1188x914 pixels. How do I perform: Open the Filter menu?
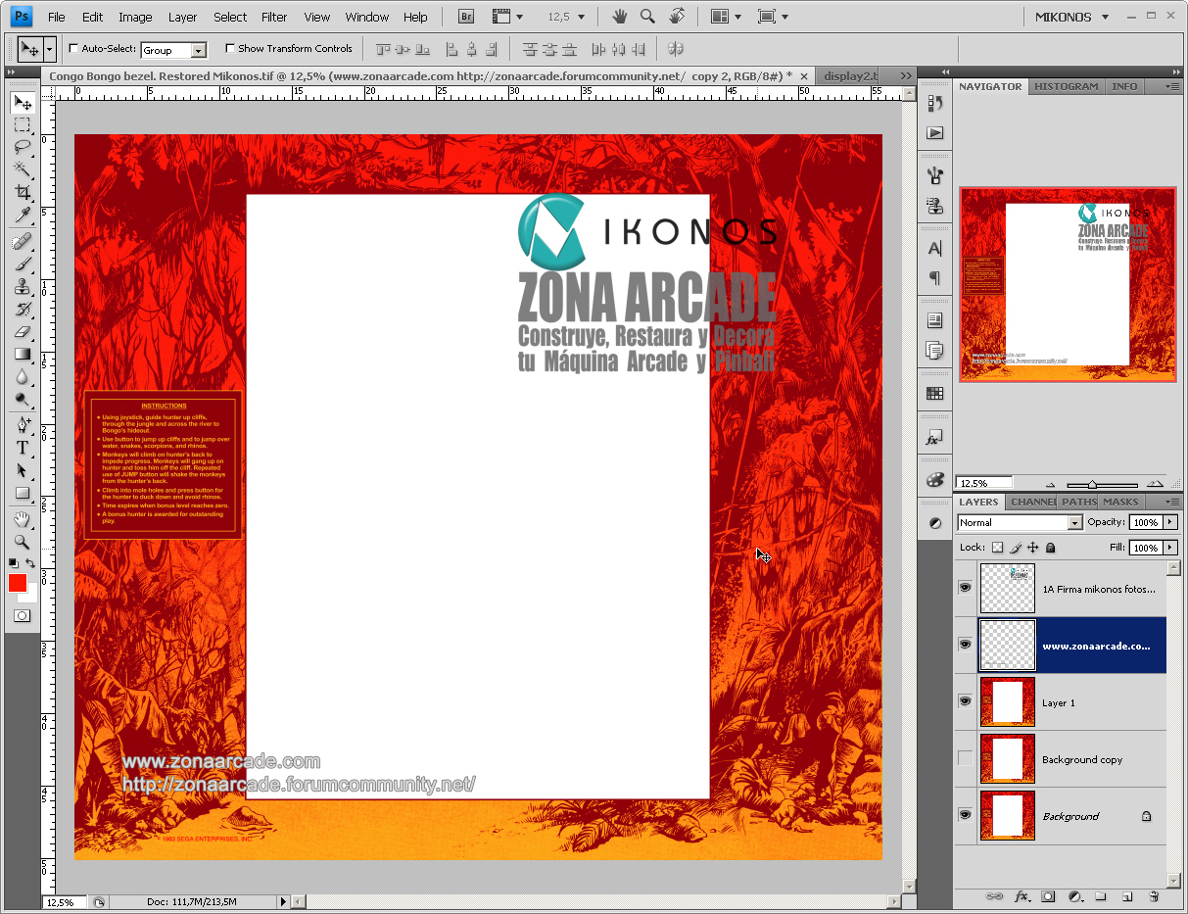274,17
